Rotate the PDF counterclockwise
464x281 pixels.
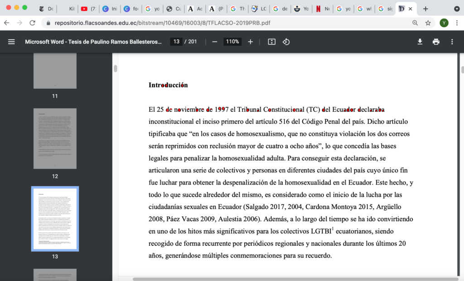coord(286,42)
